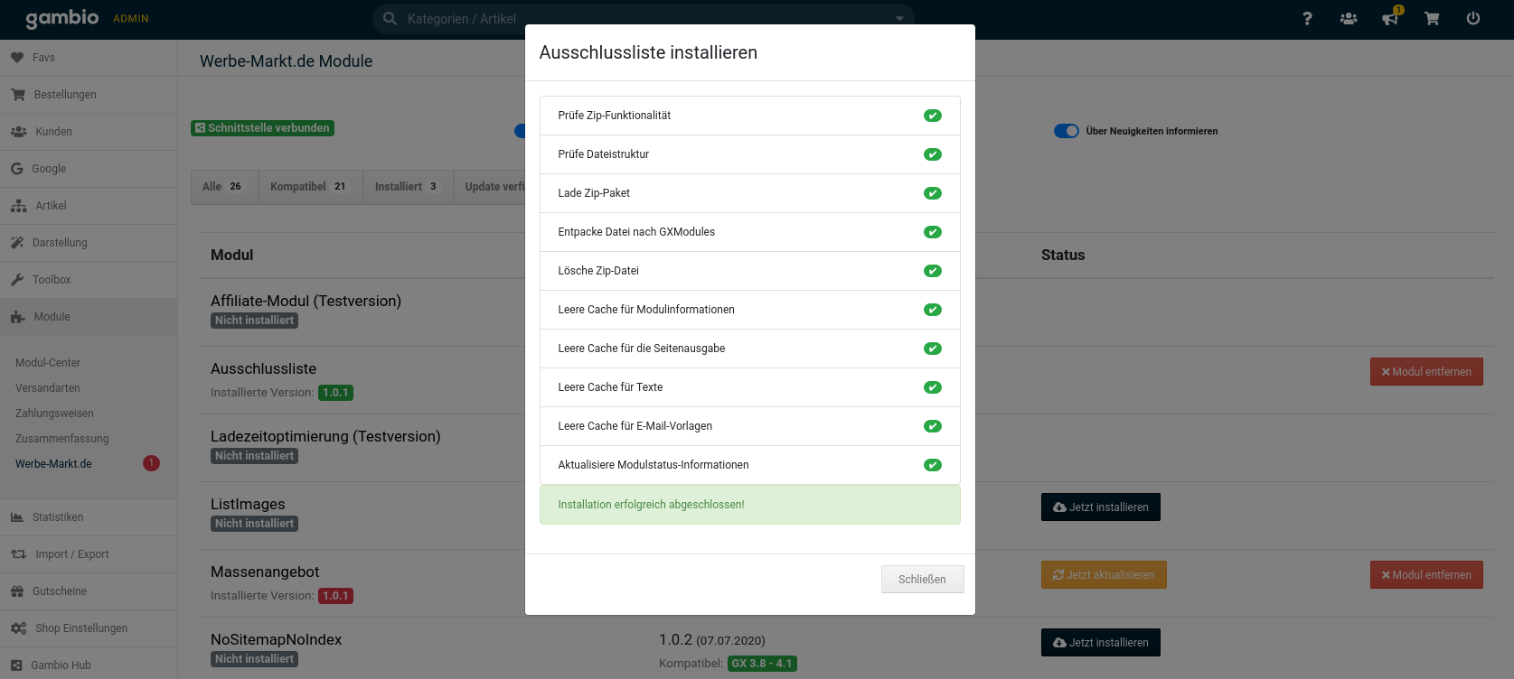Toggle Über Neuigkeiten informieren switch

click(x=1067, y=131)
